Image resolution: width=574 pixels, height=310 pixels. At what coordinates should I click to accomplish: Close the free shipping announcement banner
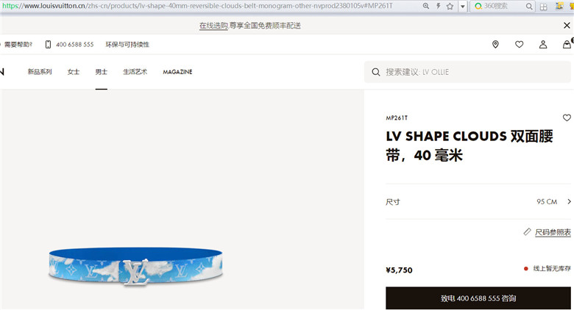tap(567, 25)
